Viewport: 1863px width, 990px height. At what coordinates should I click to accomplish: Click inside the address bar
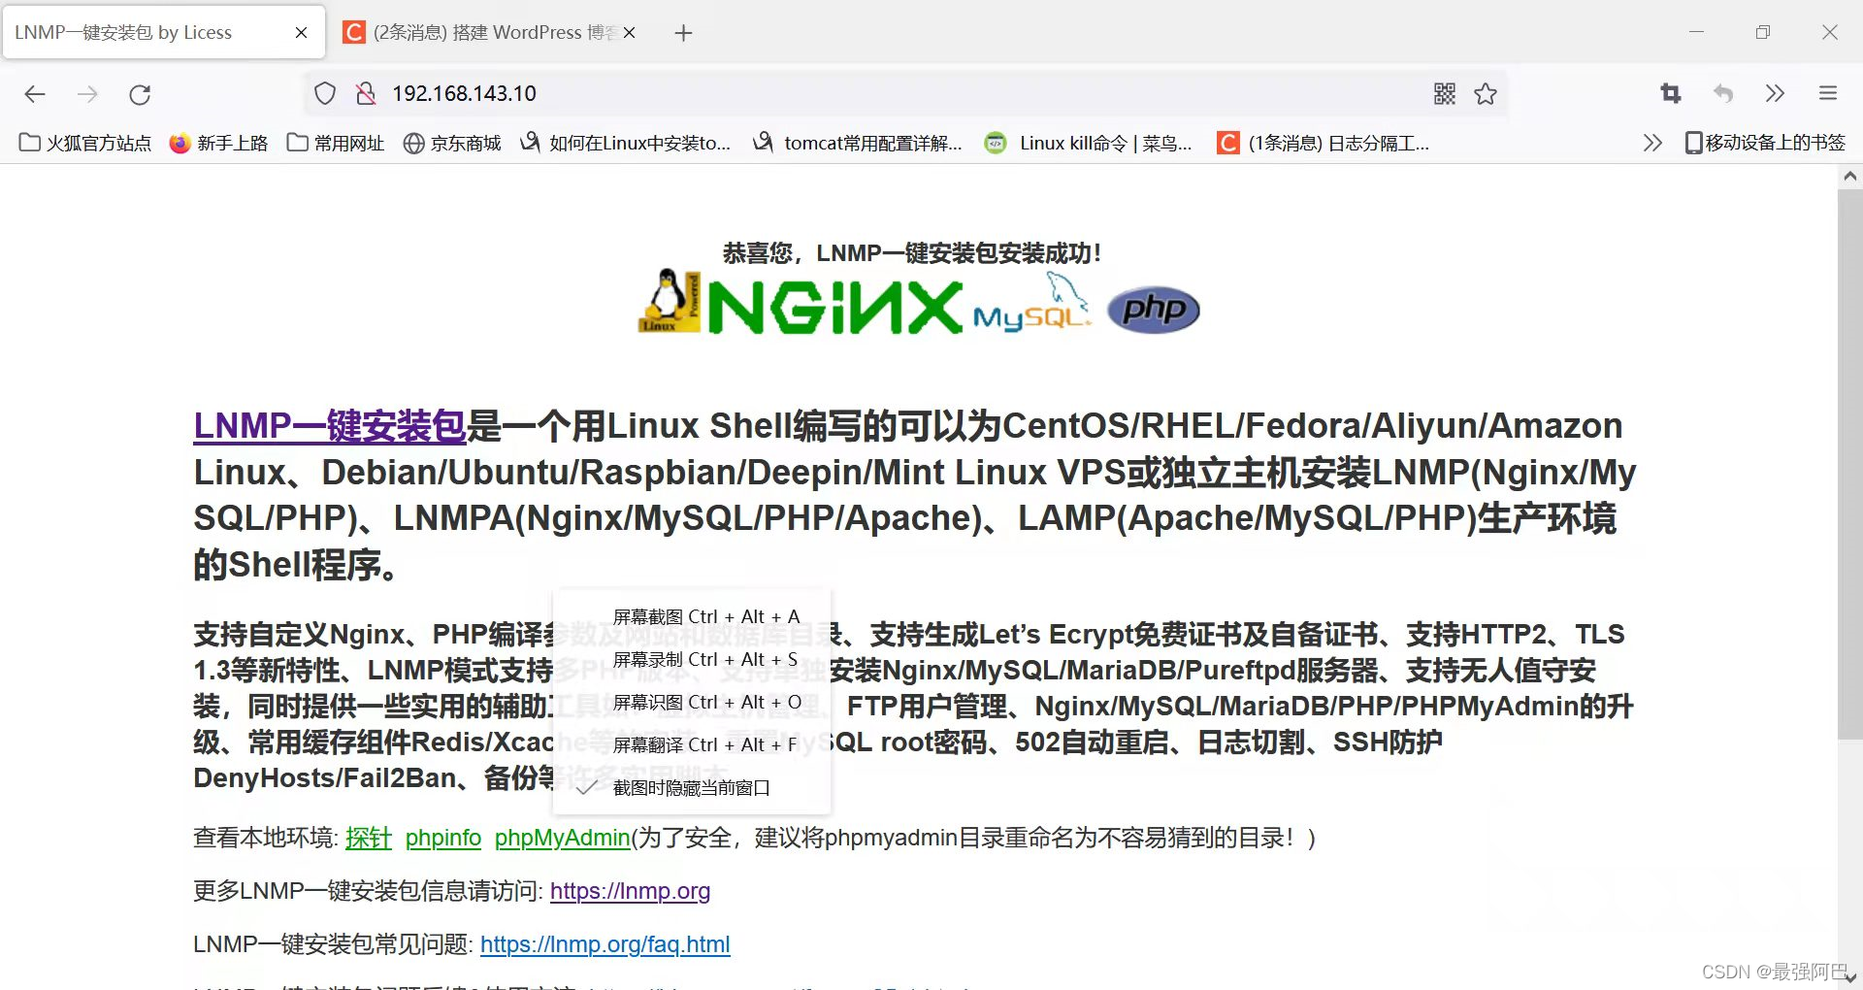679,93
